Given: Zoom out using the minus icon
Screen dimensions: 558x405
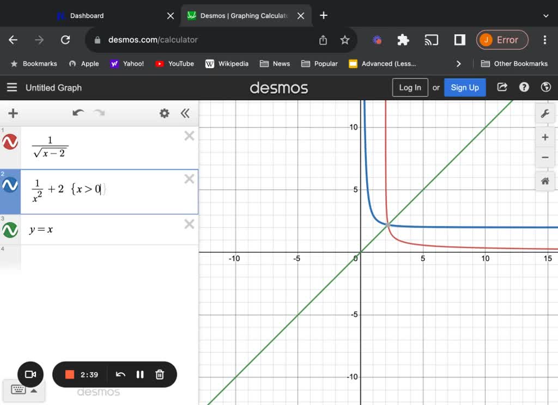Looking at the screenshot, I should (545, 158).
